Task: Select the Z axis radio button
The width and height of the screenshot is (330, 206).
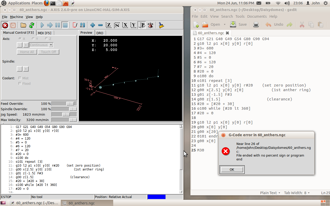Action: click(x=46, y=39)
